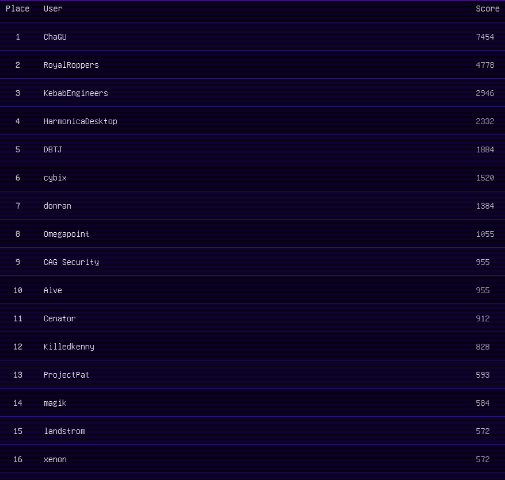This screenshot has width=505, height=480.
Task: Select the magik user entry
Action: (55, 403)
